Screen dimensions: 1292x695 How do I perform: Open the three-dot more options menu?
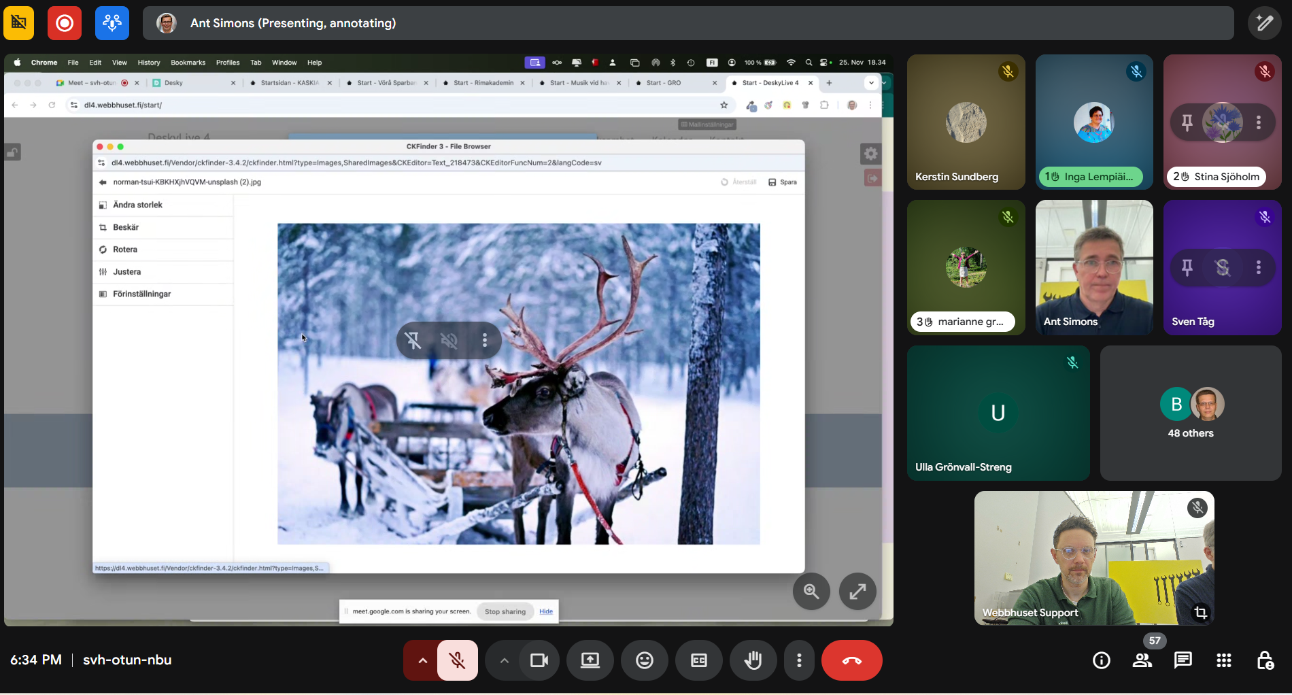coord(799,660)
